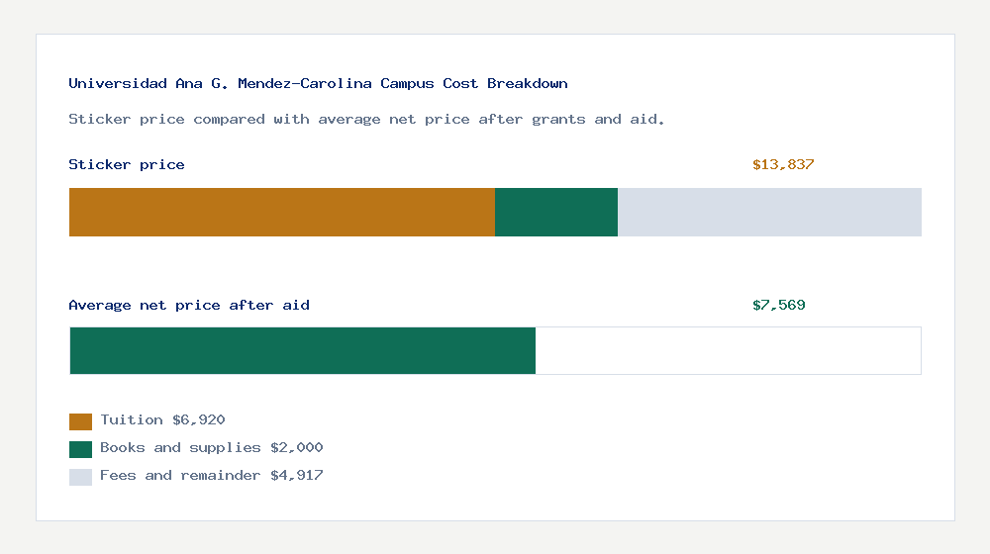Click the orange Tuition legend swatch

80,421
